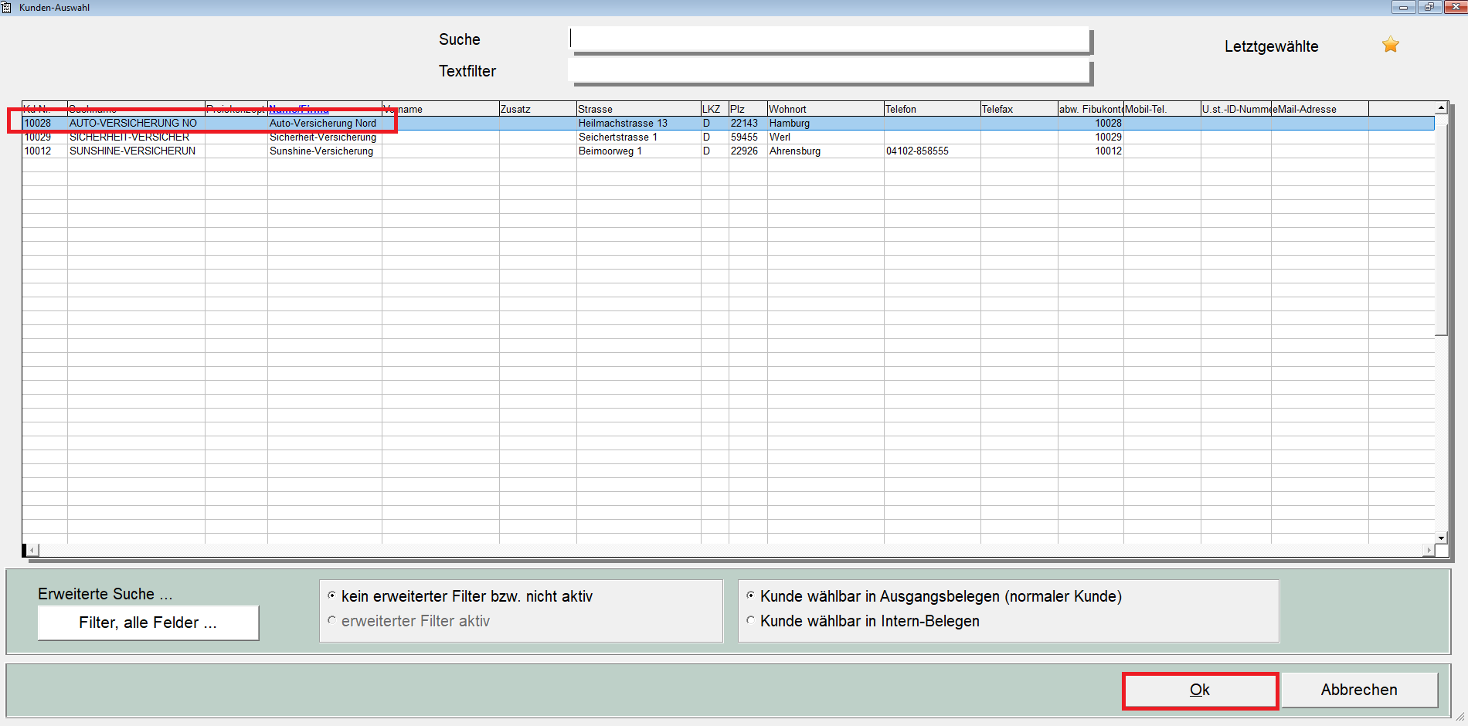
Task: Click the Zusatz column header
Action: tap(538, 109)
